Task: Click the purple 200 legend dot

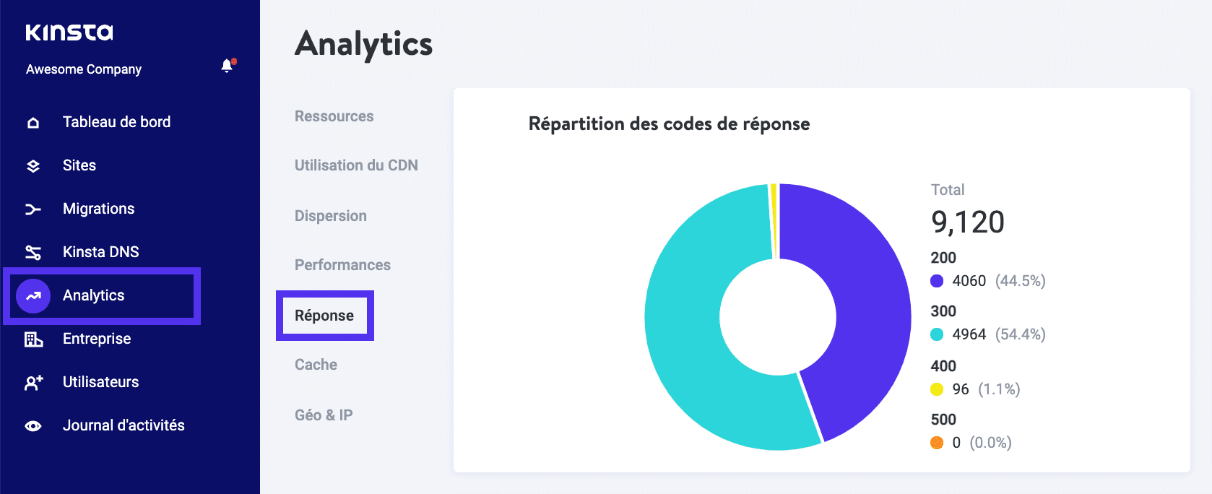Action: click(x=935, y=281)
